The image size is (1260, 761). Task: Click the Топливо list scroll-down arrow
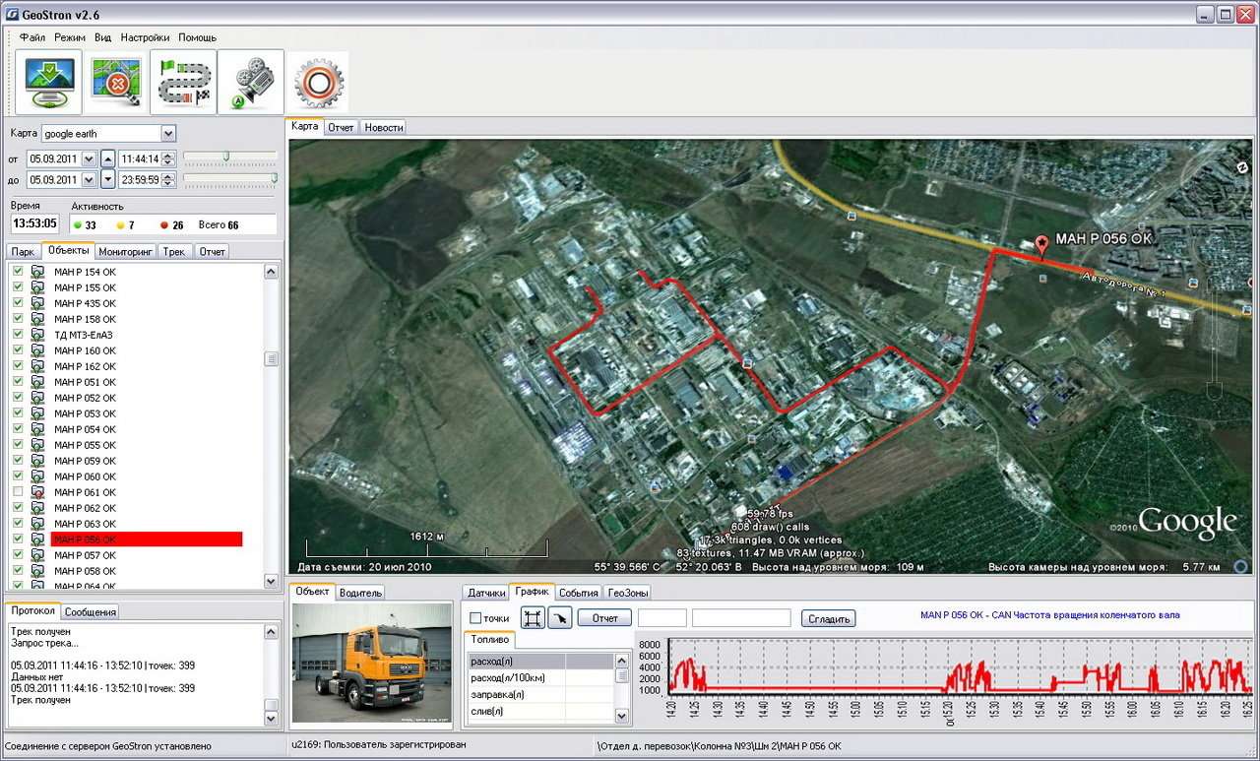[x=622, y=716]
